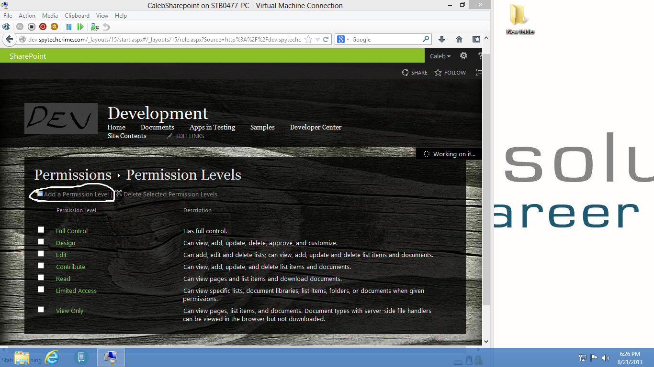Screen dimensions: 654x367
Task: Click the volume speaker icon in the tray
Action: pyautogui.click(x=606, y=357)
